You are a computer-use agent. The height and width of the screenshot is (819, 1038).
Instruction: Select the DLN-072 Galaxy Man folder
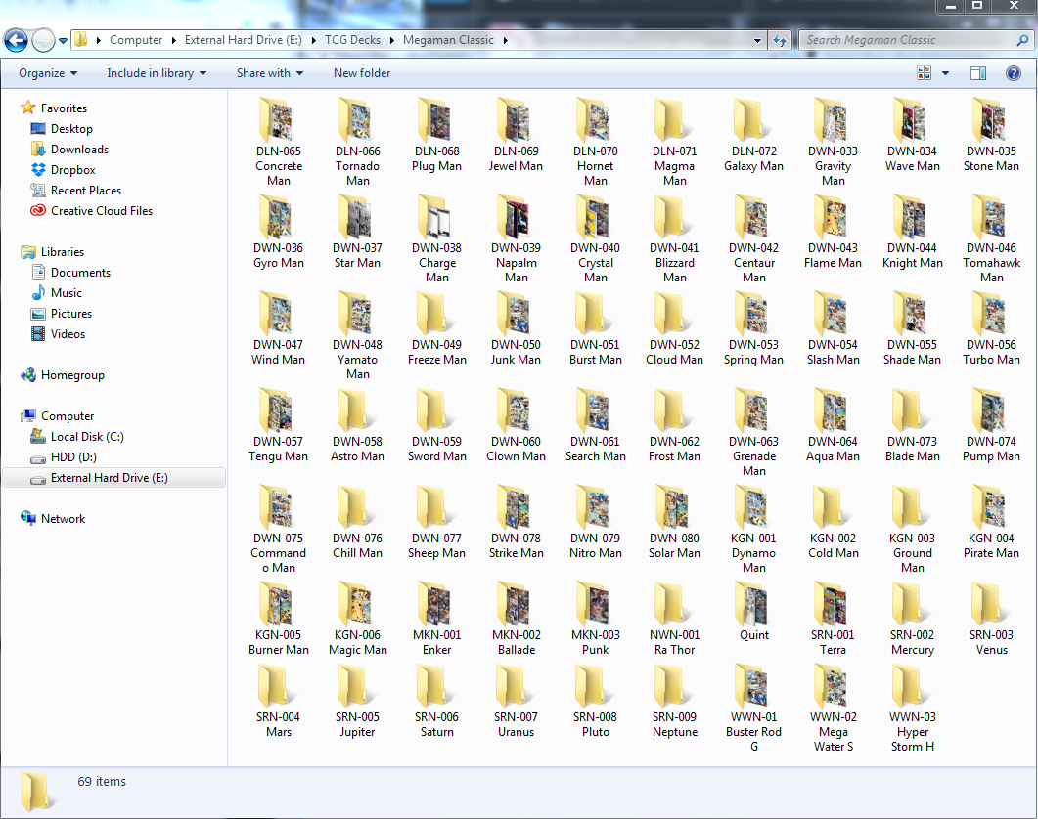coord(754,135)
